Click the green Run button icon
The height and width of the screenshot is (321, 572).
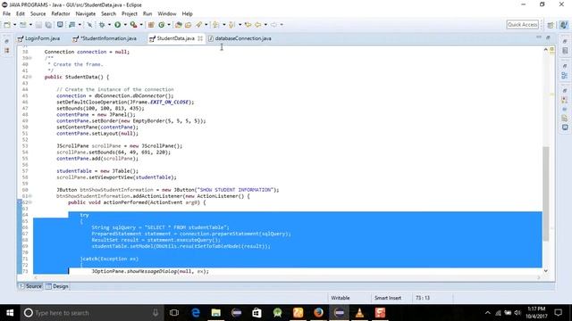point(117,25)
